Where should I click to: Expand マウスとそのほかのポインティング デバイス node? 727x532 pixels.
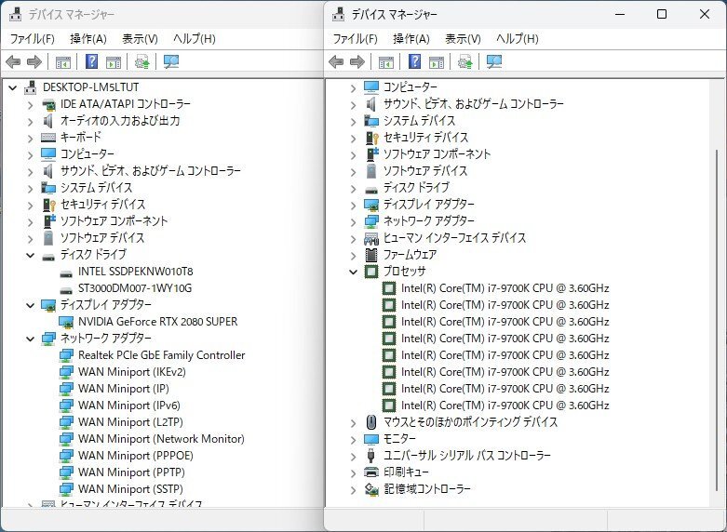click(354, 422)
